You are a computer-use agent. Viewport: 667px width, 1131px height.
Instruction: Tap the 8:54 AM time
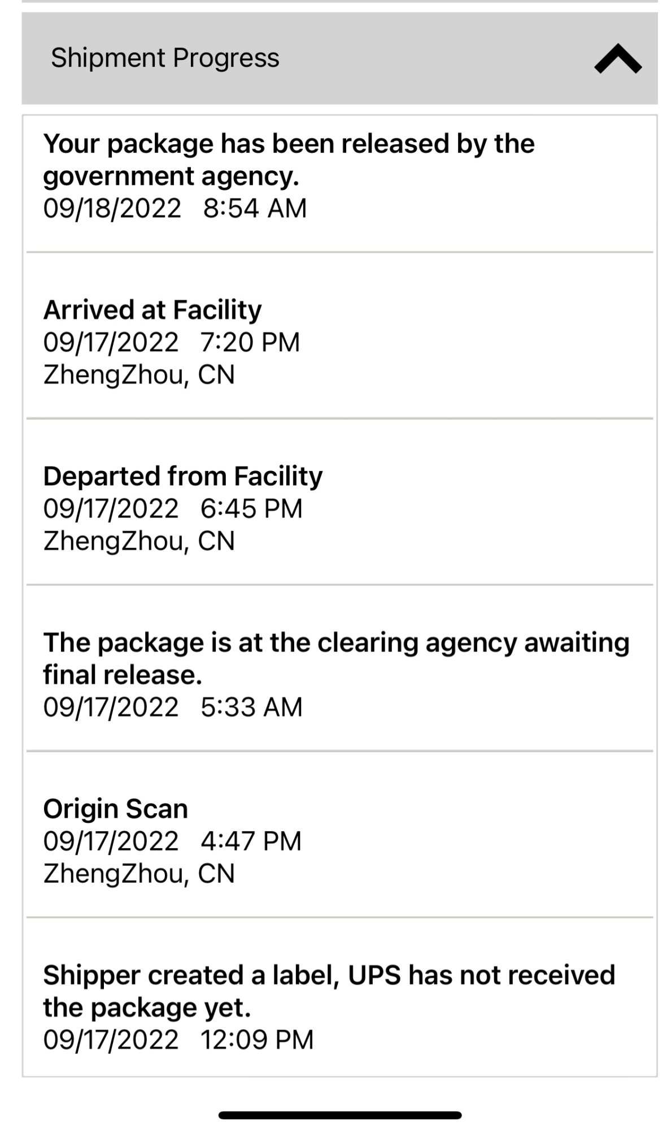click(x=255, y=208)
